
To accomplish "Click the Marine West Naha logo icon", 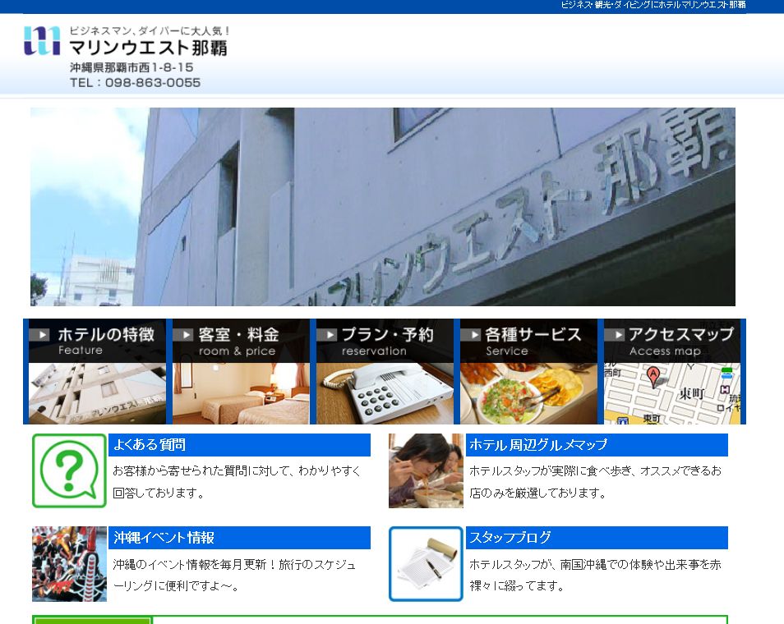I will coord(42,40).
